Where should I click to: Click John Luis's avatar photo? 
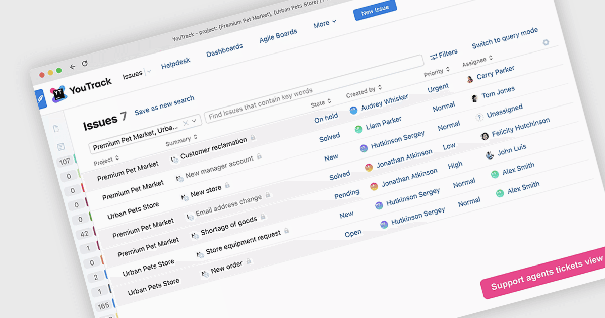click(490, 155)
